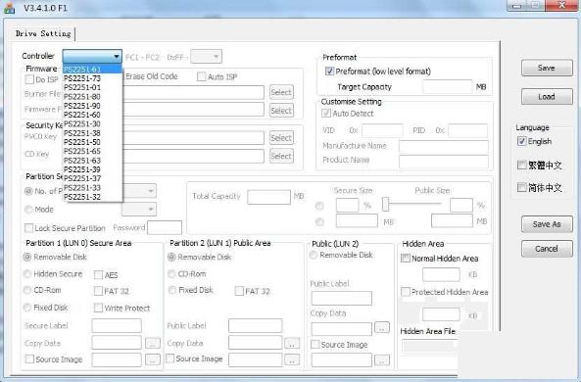
Task: Select CD-Rom radio in Partition 2
Action: point(171,274)
